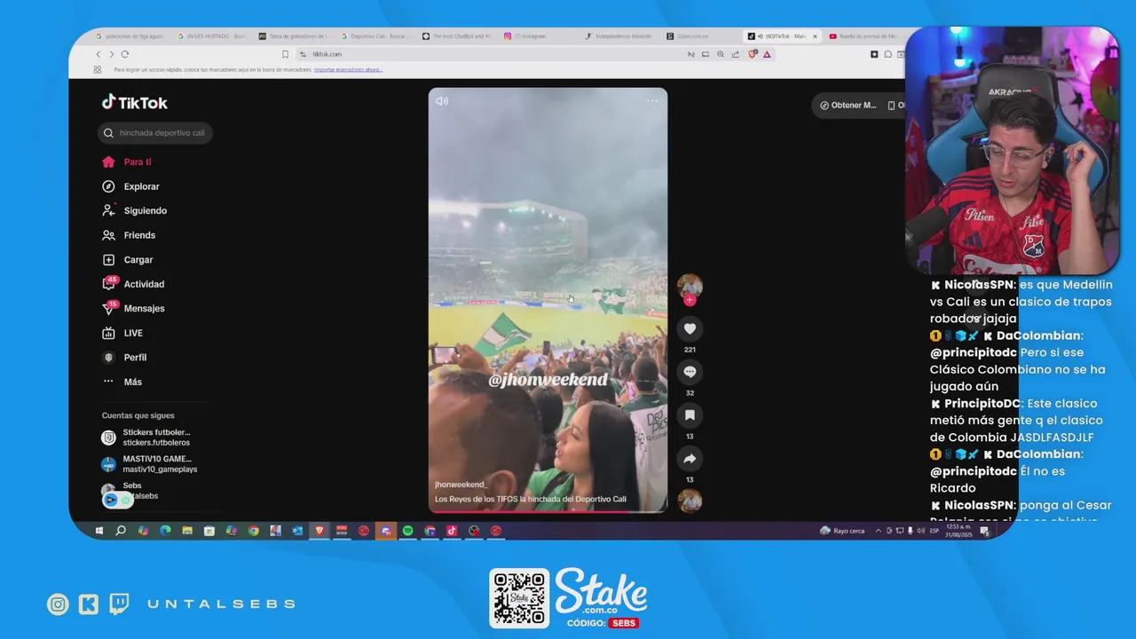Image resolution: width=1136 pixels, height=639 pixels.
Task: Click the video progress bar
Action: click(x=548, y=511)
